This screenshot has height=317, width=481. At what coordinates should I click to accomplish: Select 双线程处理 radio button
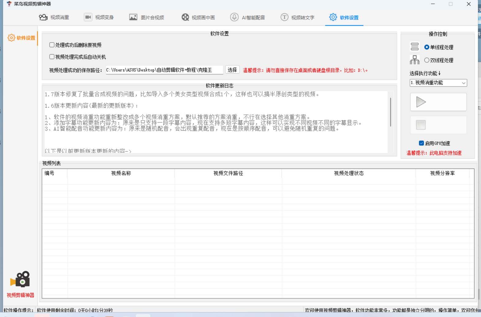(x=426, y=60)
